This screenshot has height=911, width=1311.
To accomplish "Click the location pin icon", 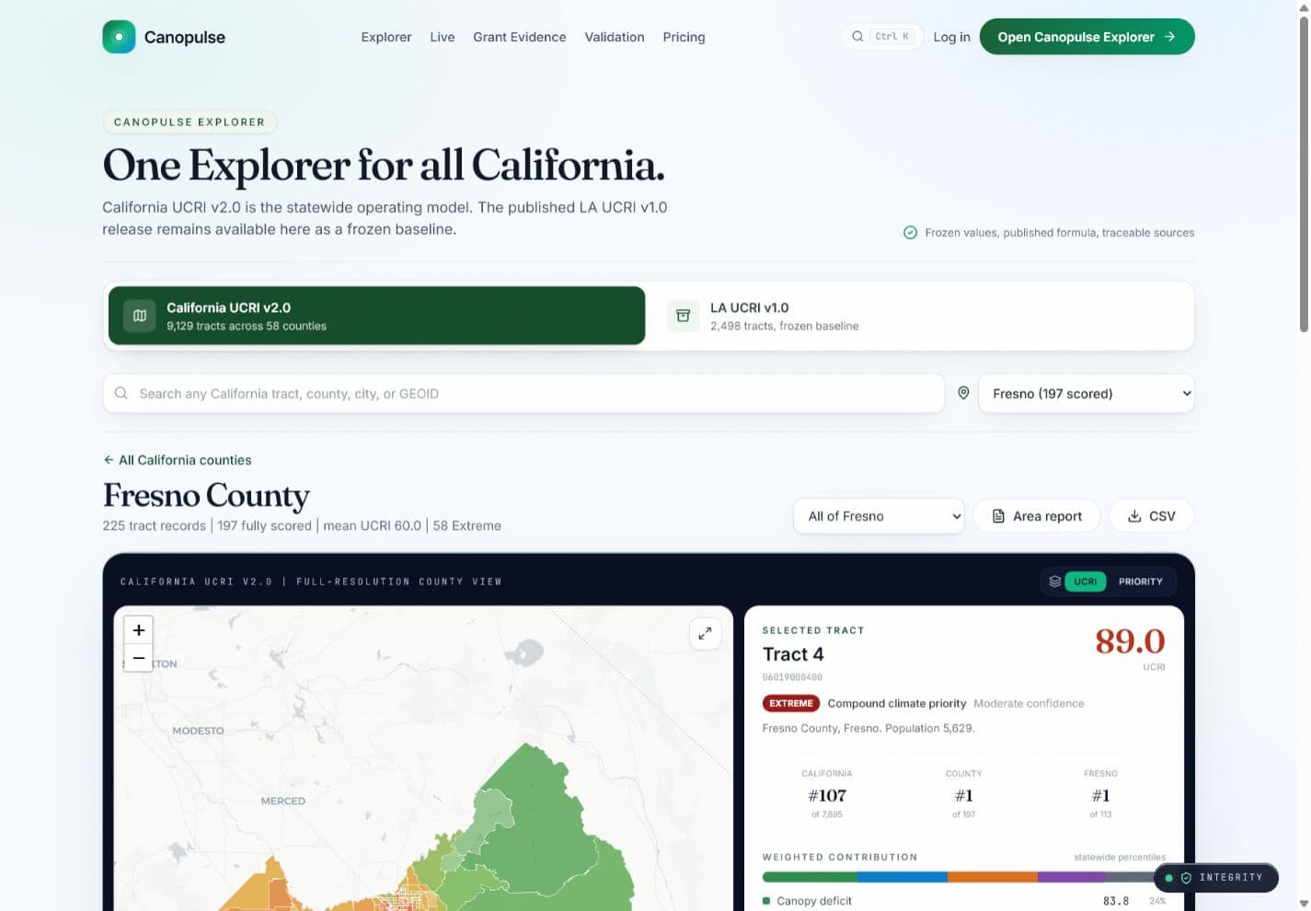I will tap(963, 393).
